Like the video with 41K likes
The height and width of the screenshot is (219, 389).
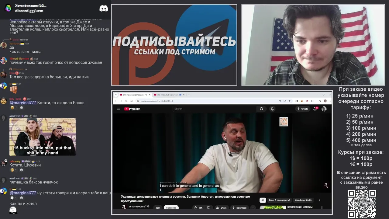point(198,208)
